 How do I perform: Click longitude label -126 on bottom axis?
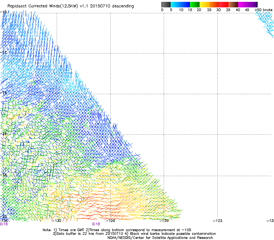[164, 221]
